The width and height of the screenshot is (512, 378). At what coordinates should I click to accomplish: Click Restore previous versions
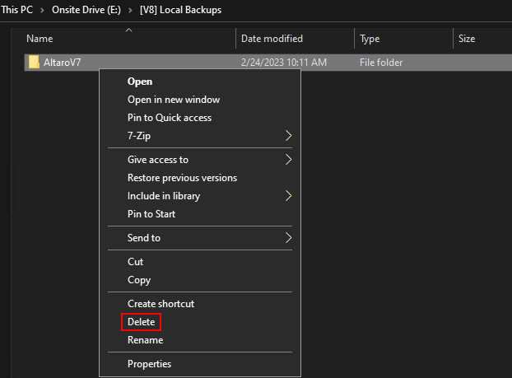tap(182, 178)
